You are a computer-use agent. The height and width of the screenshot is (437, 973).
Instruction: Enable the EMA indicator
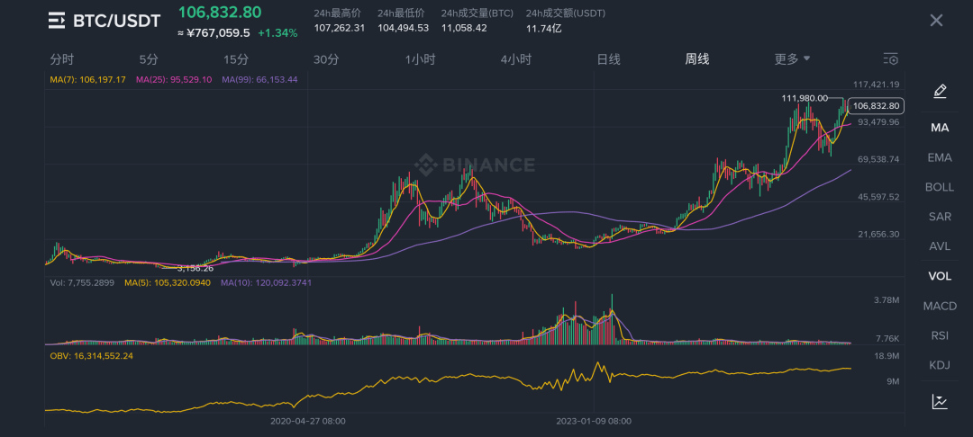point(940,157)
